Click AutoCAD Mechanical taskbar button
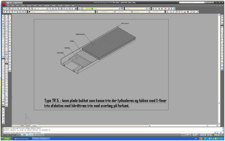Image resolution: width=225 pixels, height=141 pixels. (x=22, y=139)
